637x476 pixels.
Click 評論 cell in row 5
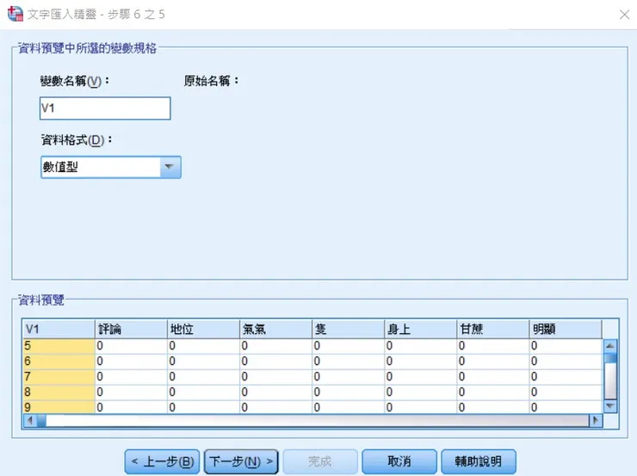(131, 346)
